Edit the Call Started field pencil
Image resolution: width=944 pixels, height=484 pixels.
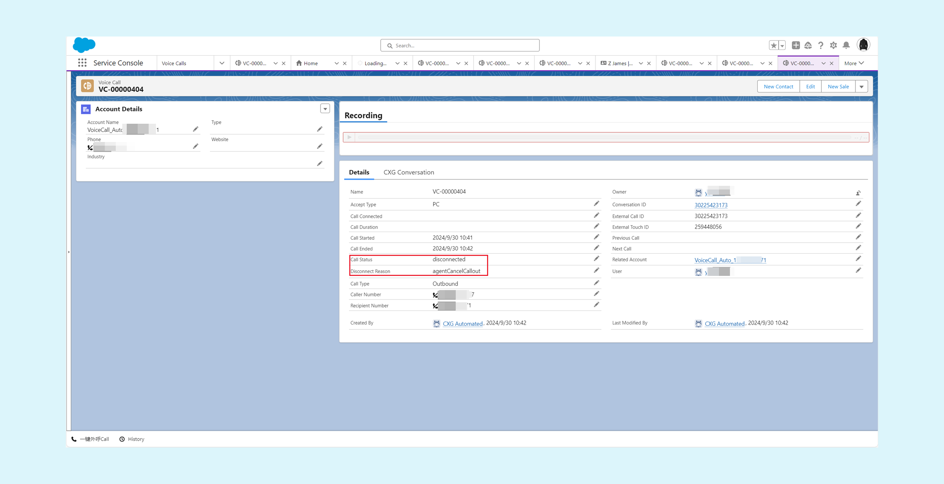(x=596, y=237)
